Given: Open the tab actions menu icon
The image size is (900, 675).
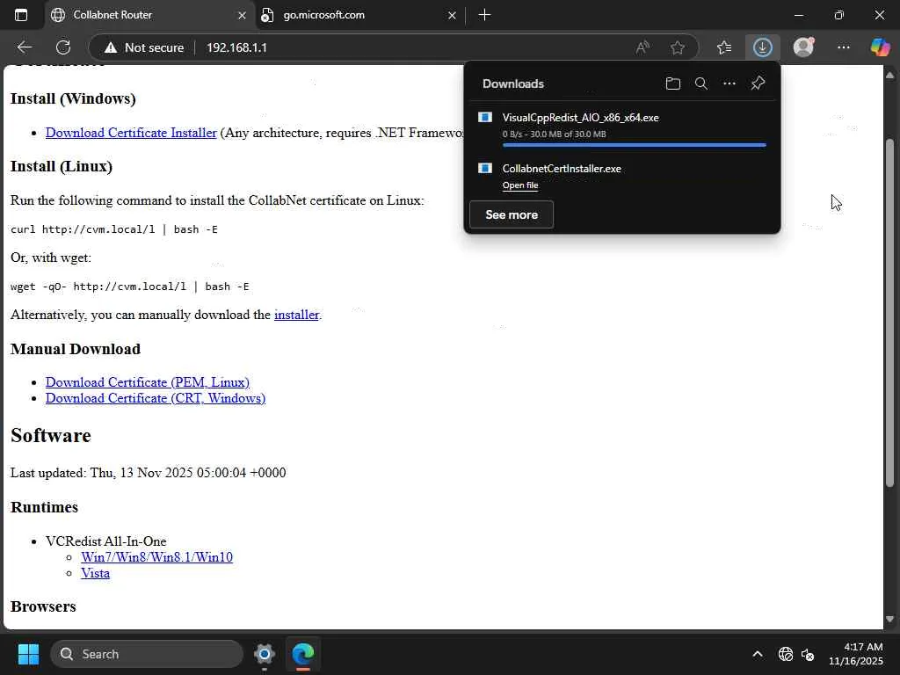Looking at the screenshot, I should click(21, 15).
